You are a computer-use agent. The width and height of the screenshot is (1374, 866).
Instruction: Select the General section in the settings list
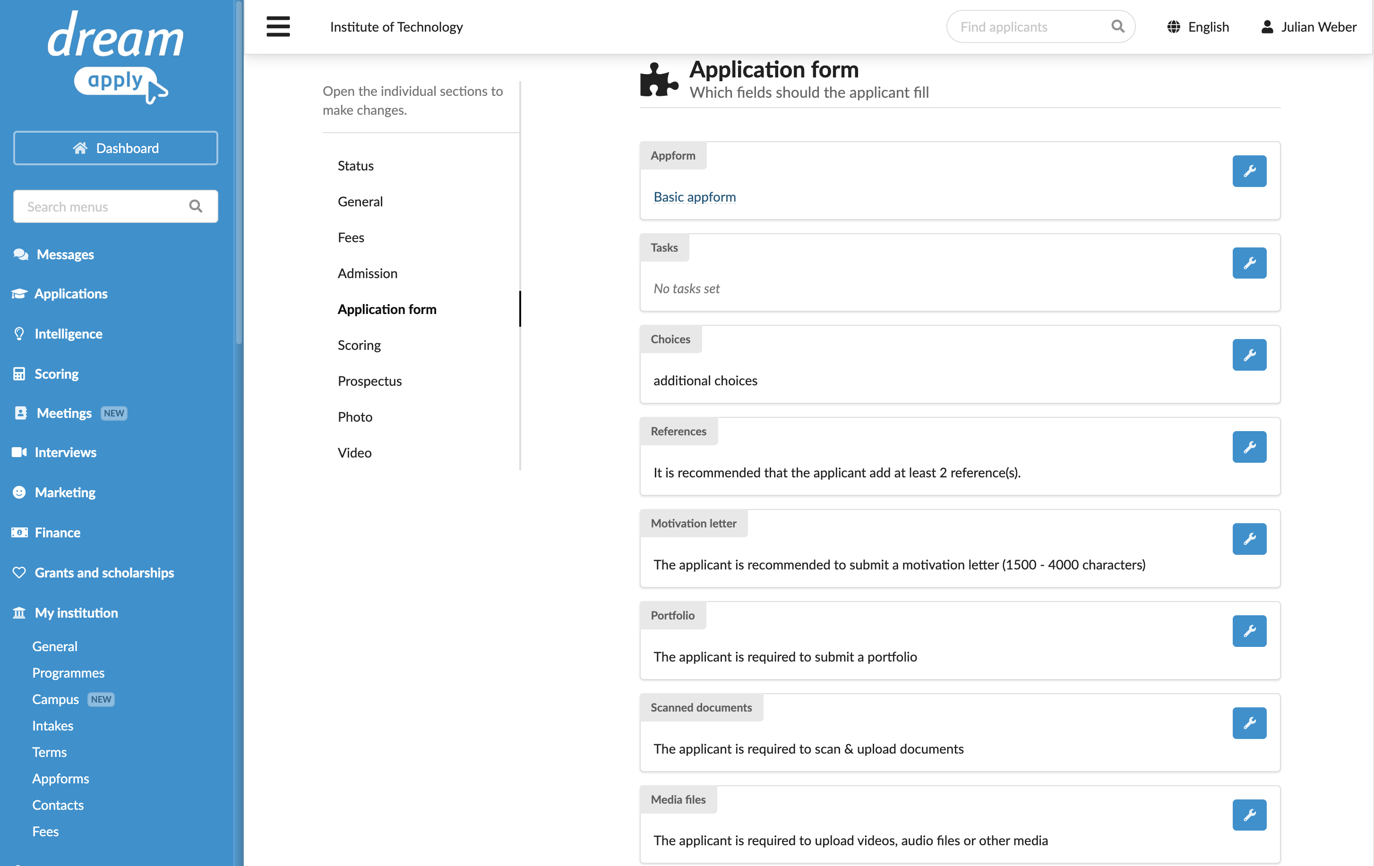click(x=360, y=202)
